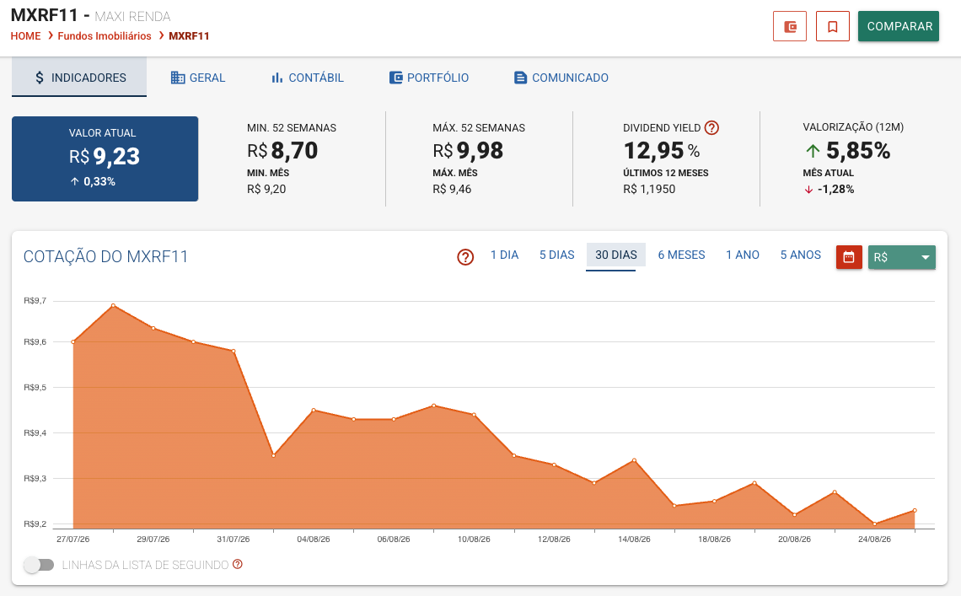This screenshot has width=961, height=596.
Task: Select the 5 DIAS chart range
Action: tap(556, 255)
